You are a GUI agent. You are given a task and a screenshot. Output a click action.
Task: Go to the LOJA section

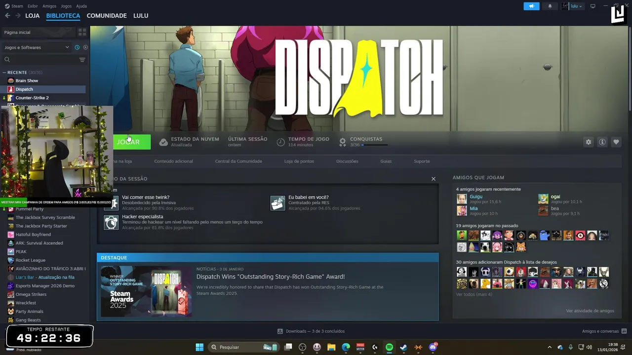33,16
